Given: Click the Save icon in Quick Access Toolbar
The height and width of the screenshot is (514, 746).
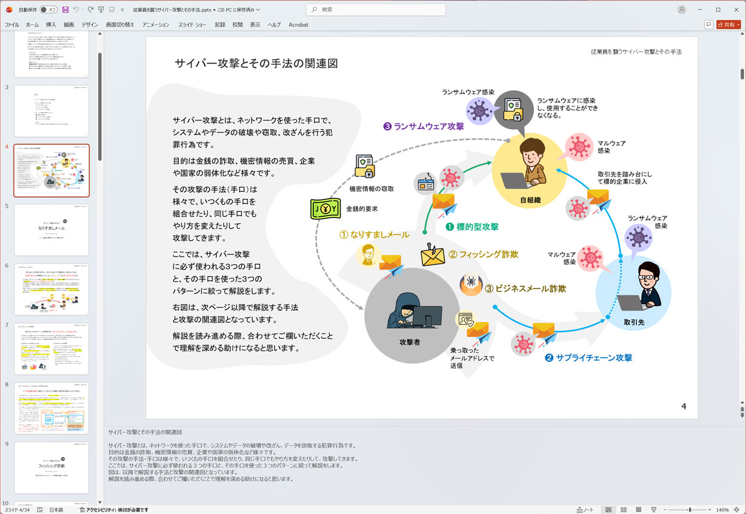Looking at the screenshot, I should tap(65, 10).
